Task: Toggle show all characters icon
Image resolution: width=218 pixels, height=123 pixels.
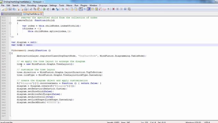Action: coord(85,9)
